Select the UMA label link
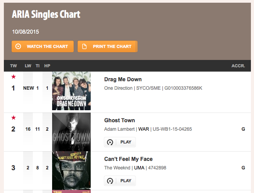The height and width of the screenshot is (193, 254). coord(139,168)
